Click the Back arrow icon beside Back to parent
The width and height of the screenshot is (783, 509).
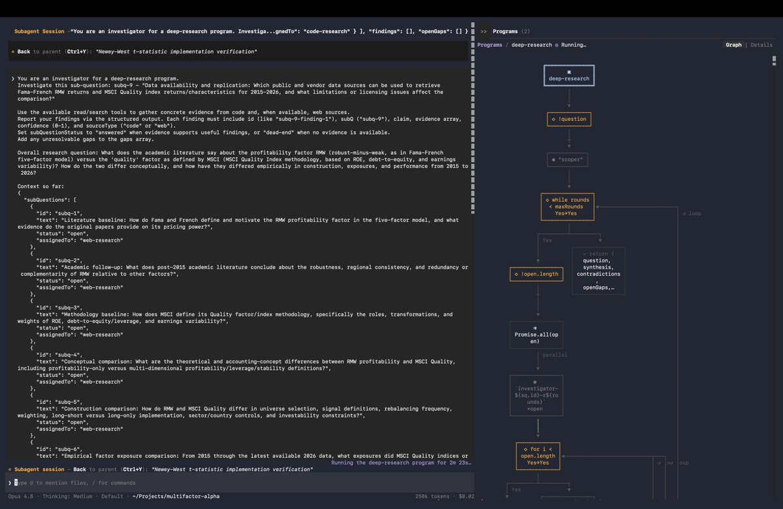point(13,52)
